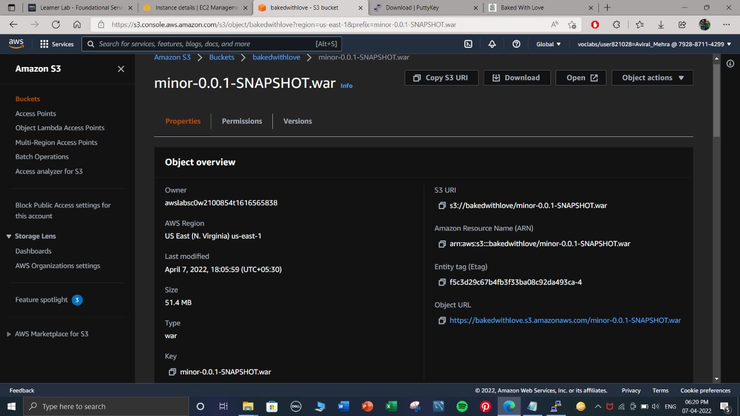Copy the S3 URI value icon

tap(442, 206)
